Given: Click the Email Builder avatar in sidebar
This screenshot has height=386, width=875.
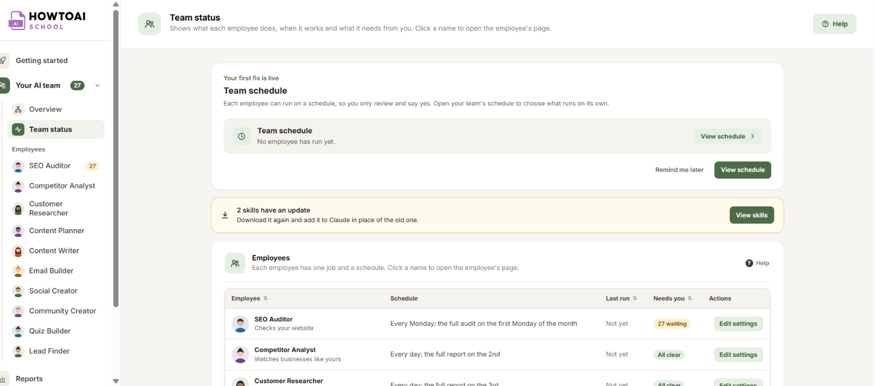Looking at the screenshot, I should point(18,271).
